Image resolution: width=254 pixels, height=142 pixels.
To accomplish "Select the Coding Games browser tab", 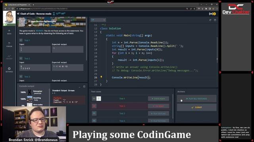I will pyautogui.click(x=17, y=5).
